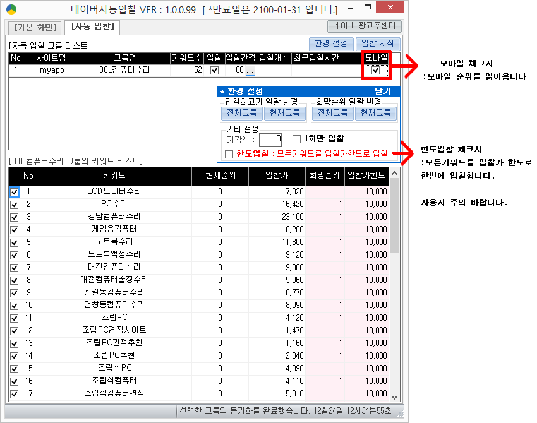Select keyword 대전컴퓨터출장수리

[x=114, y=280]
